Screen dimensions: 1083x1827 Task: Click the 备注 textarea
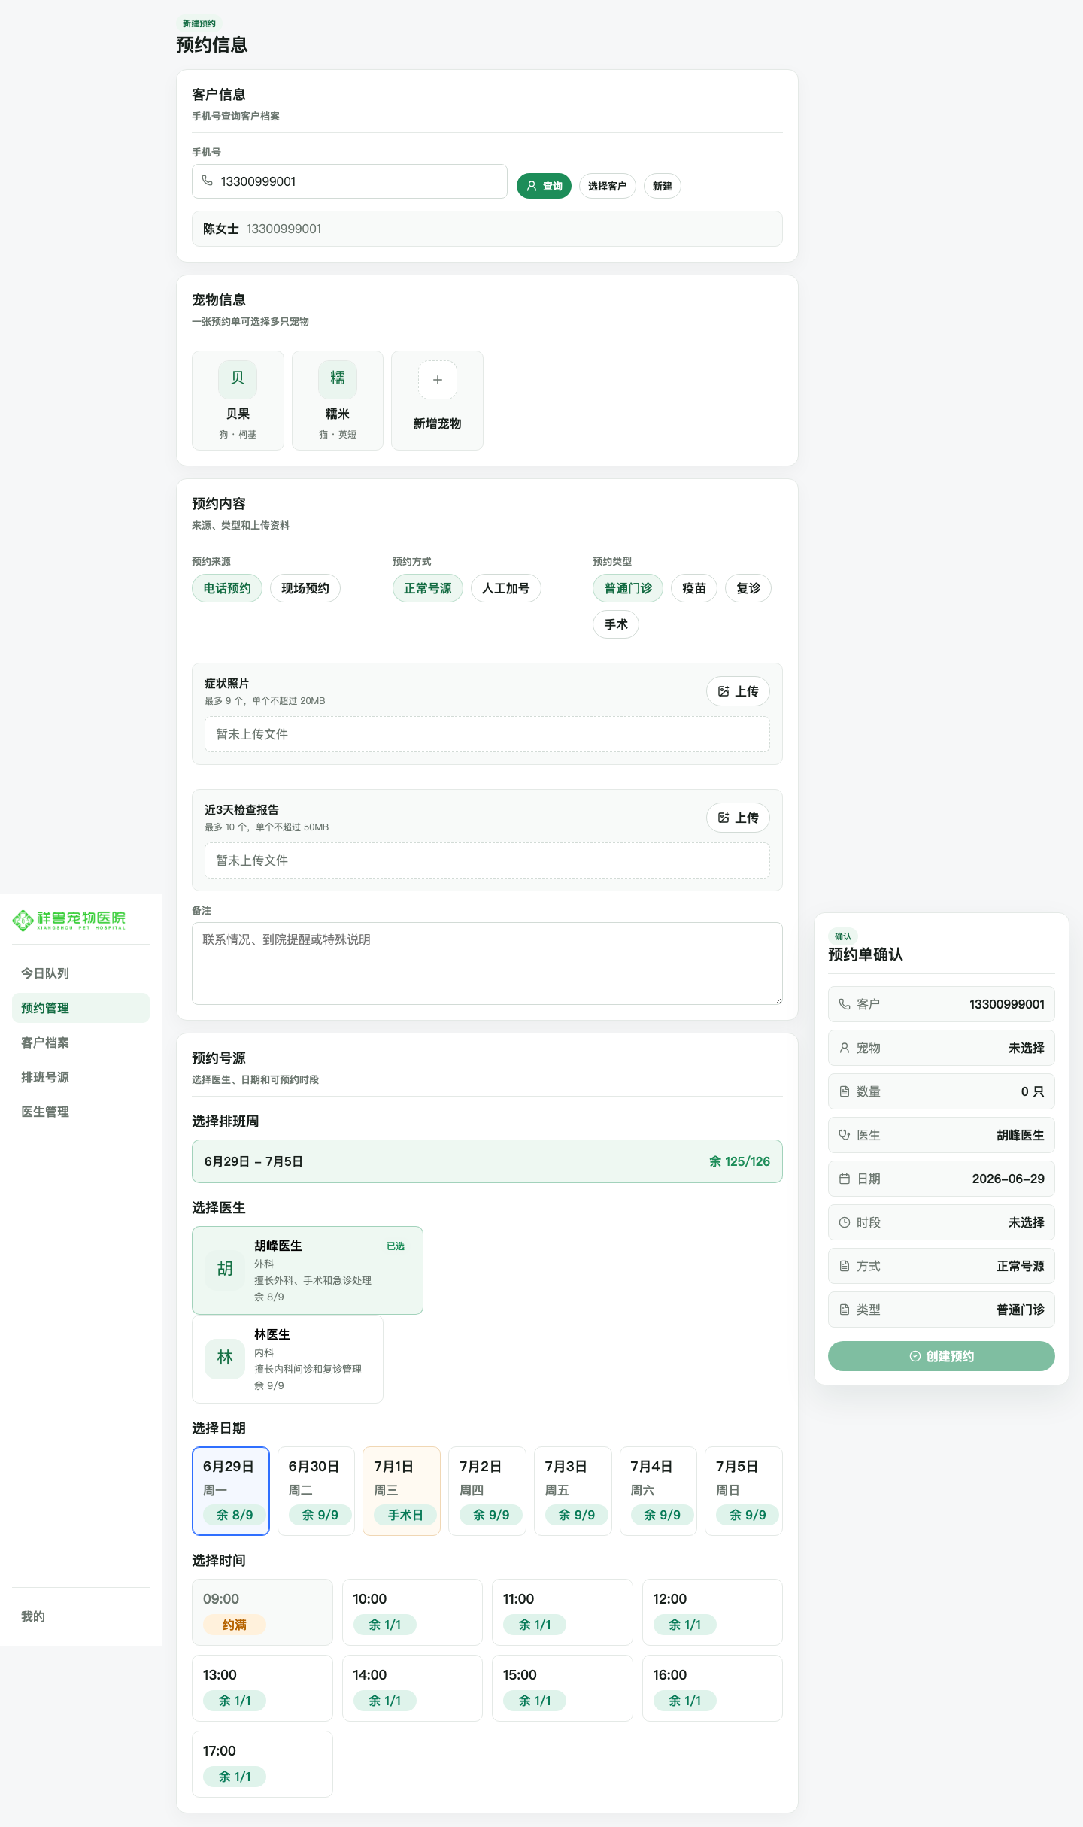[487, 964]
